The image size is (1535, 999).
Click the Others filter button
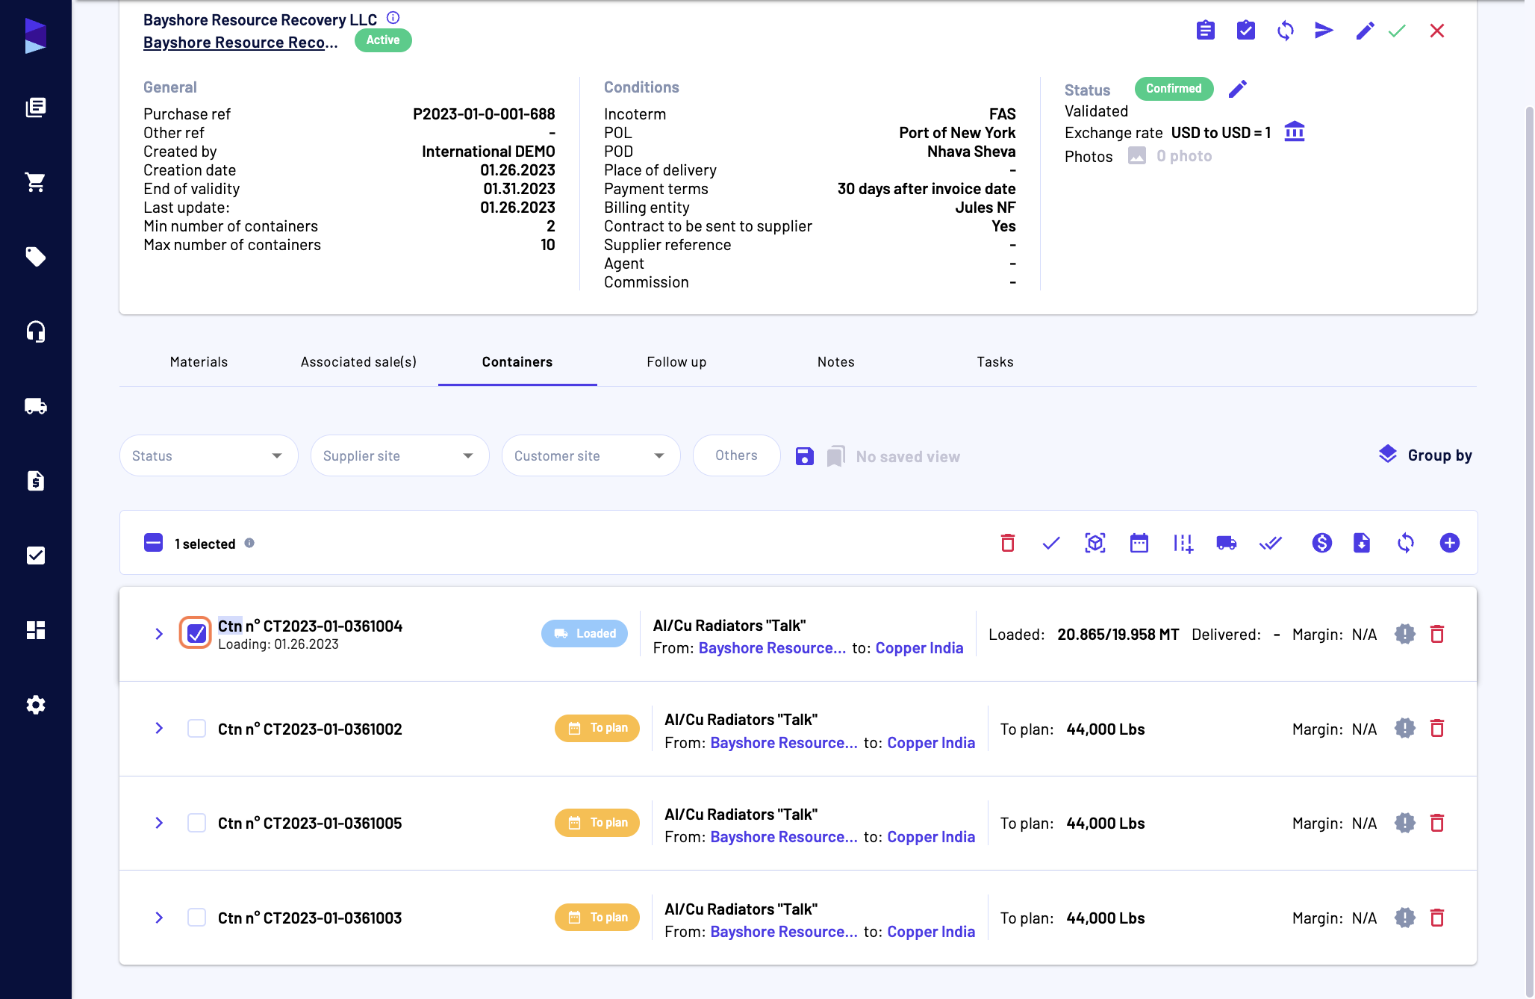coord(736,455)
